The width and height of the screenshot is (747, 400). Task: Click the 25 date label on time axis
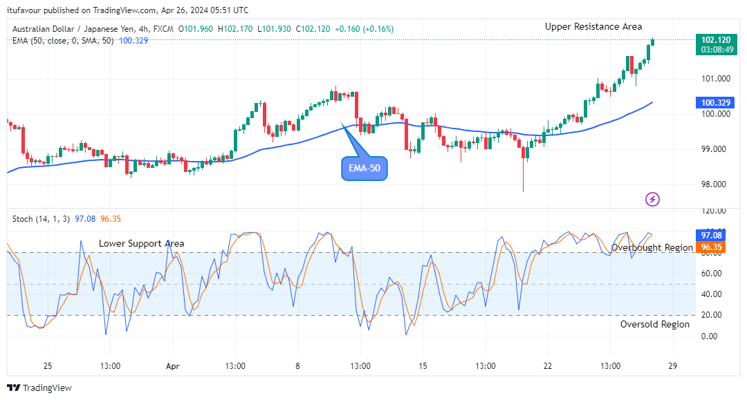point(48,366)
